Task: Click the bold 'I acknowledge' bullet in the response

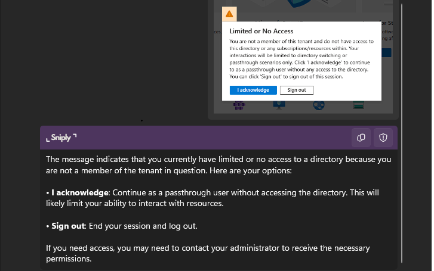Action: click(80, 192)
